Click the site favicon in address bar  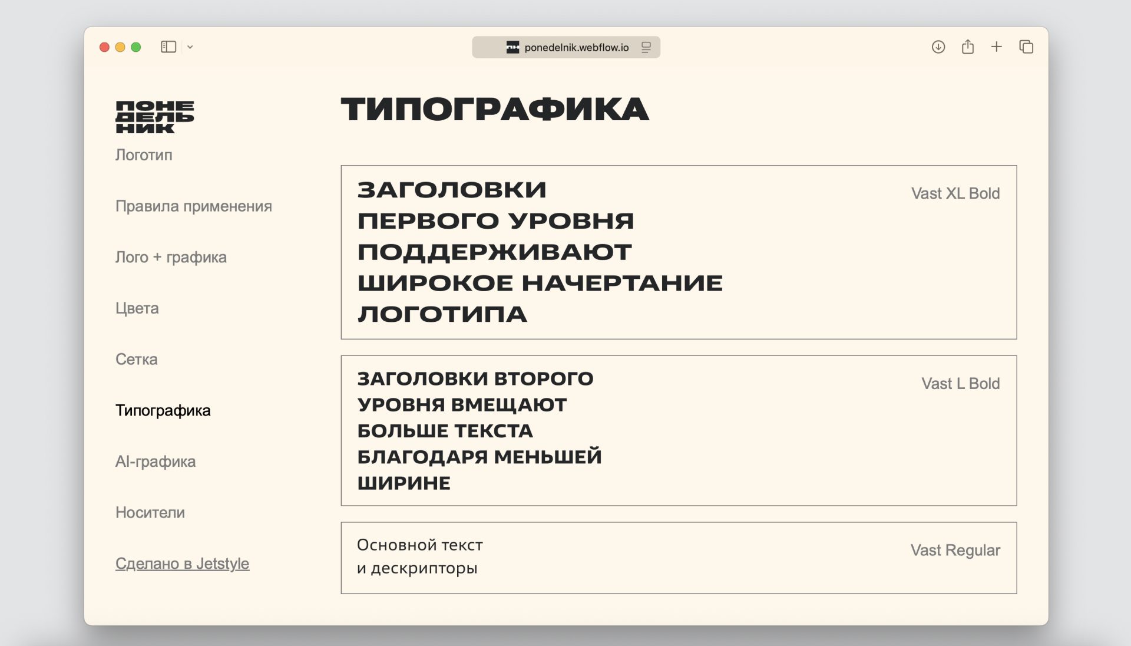tap(512, 47)
